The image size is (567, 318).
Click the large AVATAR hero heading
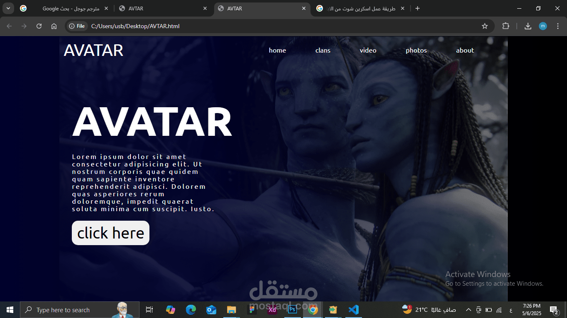[152, 122]
